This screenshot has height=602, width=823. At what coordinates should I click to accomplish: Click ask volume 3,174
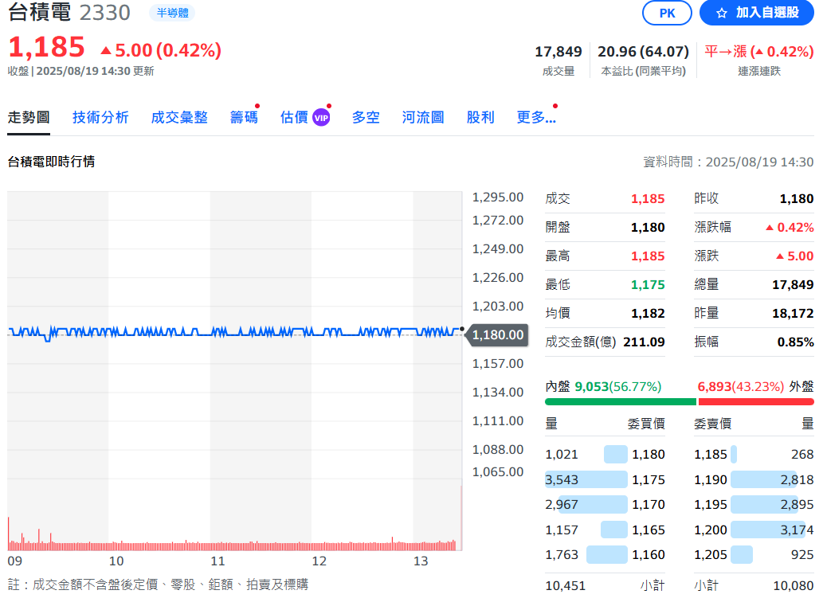coord(797,530)
